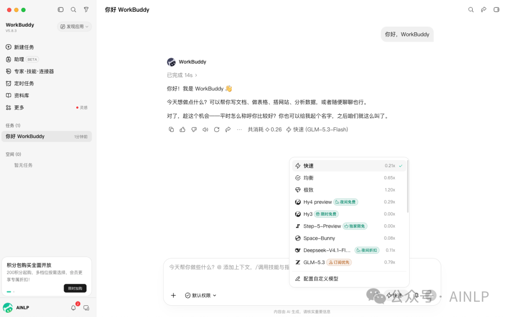This screenshot has width=505, height=317.
Task: Click the 你好 WorkBuddy page title
Action: coord(127,10)
